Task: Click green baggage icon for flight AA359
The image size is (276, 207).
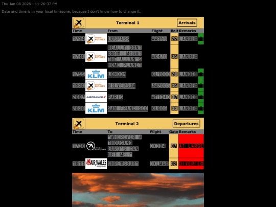Action: 201,39
